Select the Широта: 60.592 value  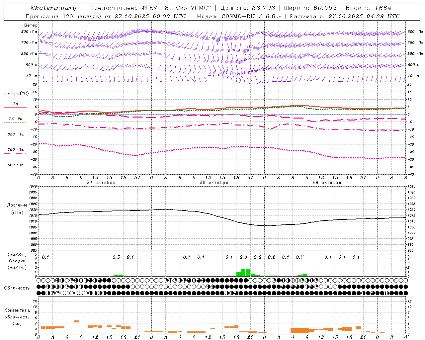click(x=310, y=8)
